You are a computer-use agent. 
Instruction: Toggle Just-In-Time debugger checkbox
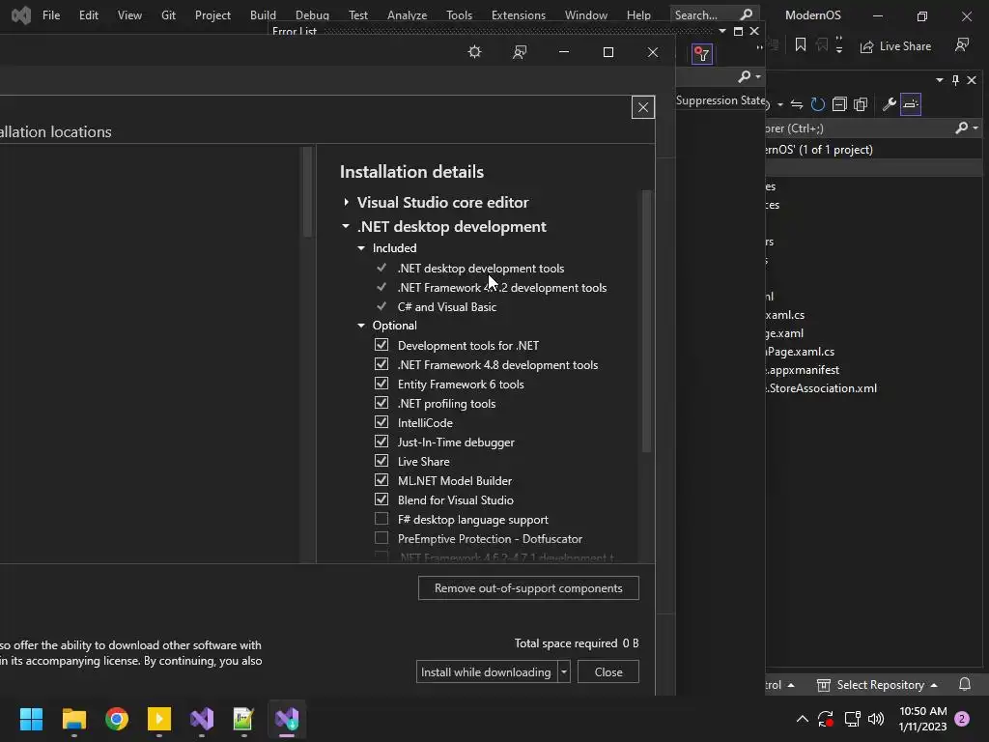(381, 442)
